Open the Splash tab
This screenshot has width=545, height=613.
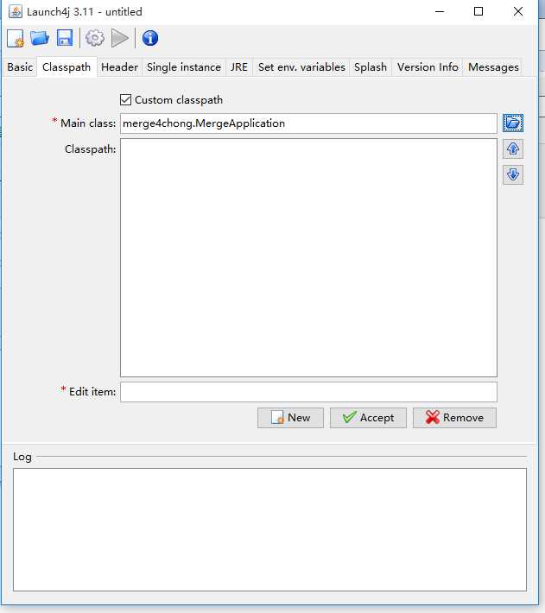coord(371,67)
